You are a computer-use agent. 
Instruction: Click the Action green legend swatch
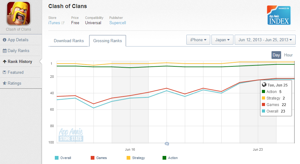click(164, 158)
